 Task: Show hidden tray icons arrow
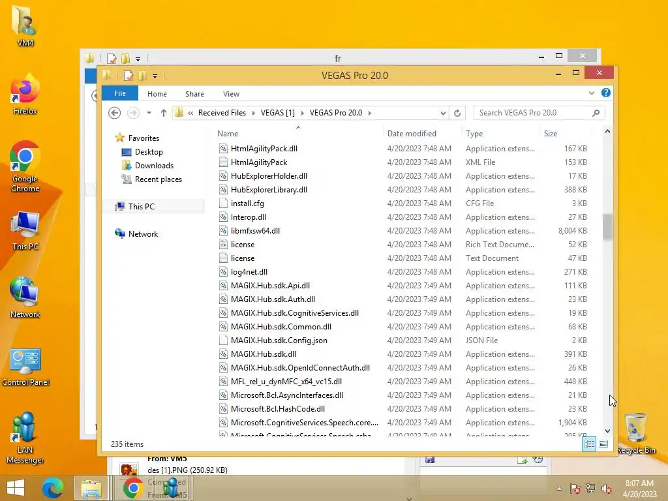click(559, 489)
